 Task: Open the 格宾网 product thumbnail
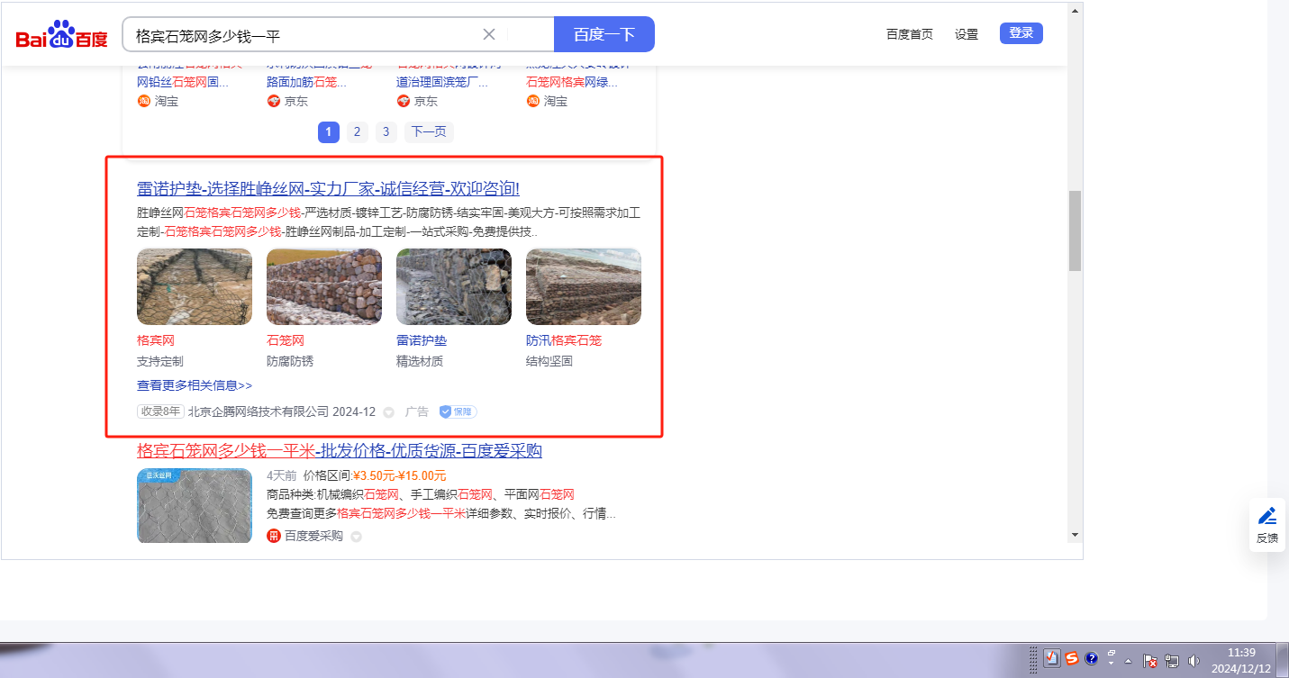pos(195,286)
